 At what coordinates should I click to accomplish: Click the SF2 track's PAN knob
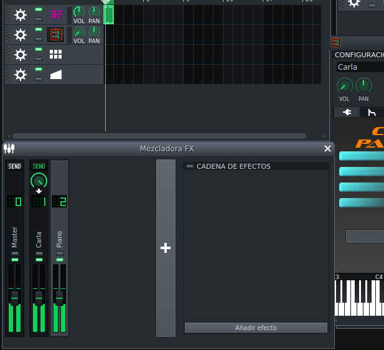tap(94, 12)
